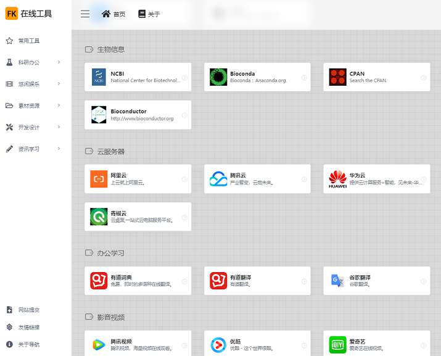Click info icon on the Bioconductor card
Screen dimensions: 441x356
(184, 115)
